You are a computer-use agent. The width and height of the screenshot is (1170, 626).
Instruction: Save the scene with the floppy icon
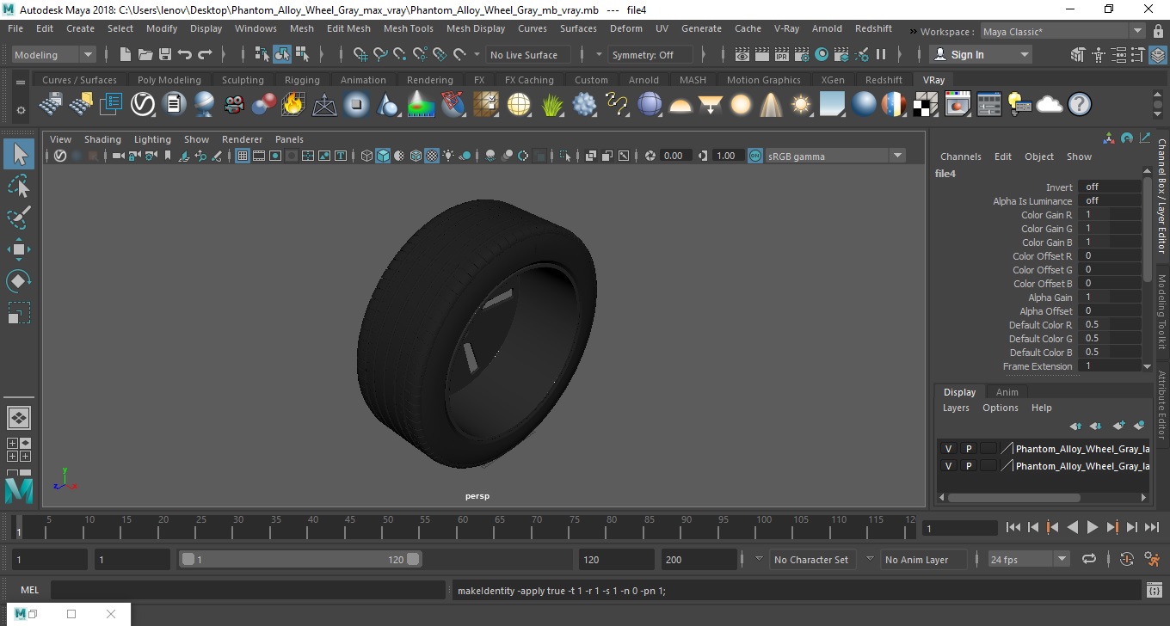164,54
